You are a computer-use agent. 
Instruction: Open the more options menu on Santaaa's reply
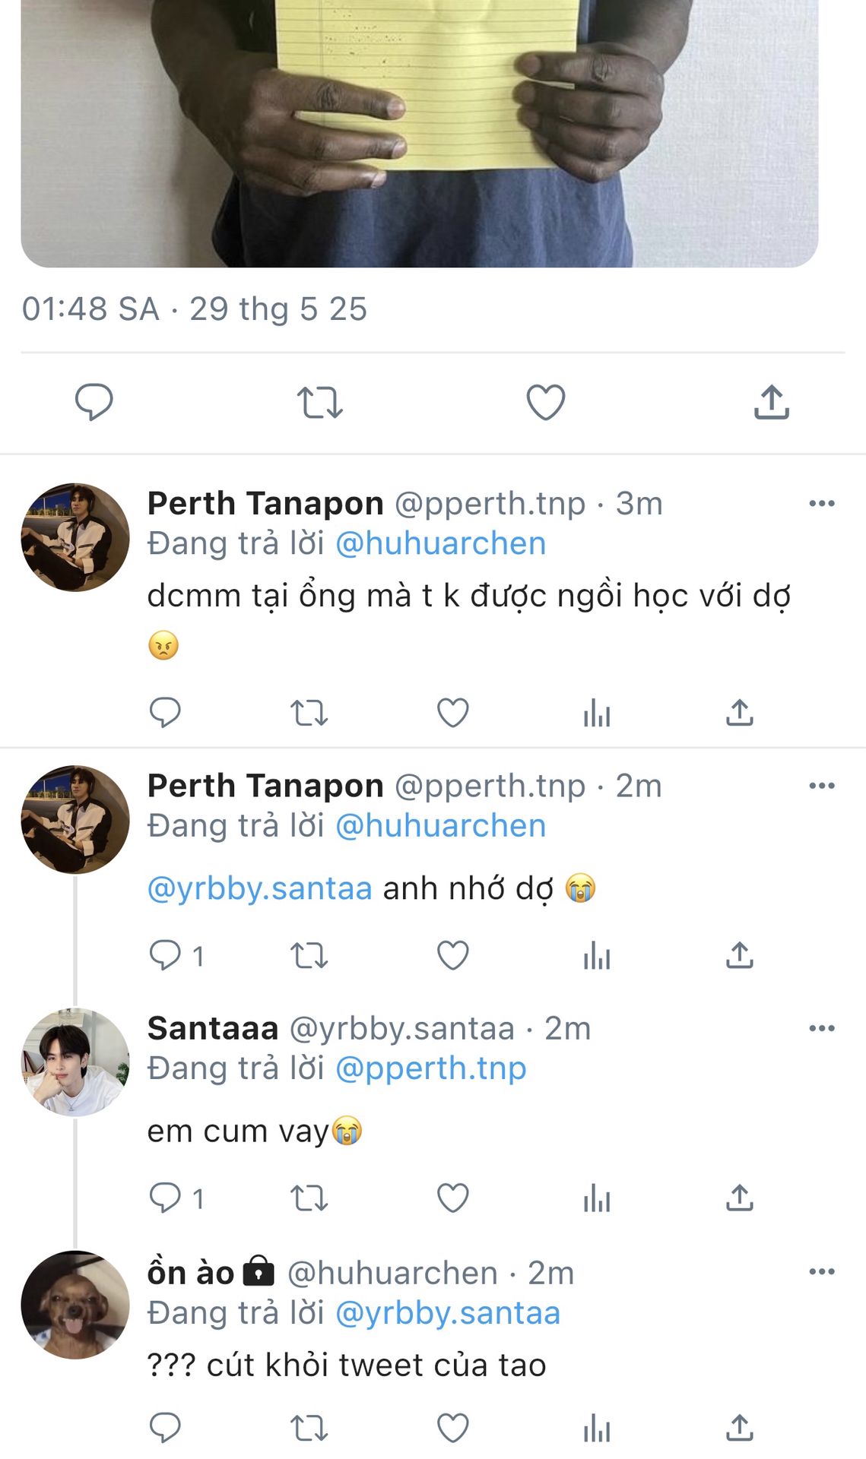click(x=821, y=1028)
